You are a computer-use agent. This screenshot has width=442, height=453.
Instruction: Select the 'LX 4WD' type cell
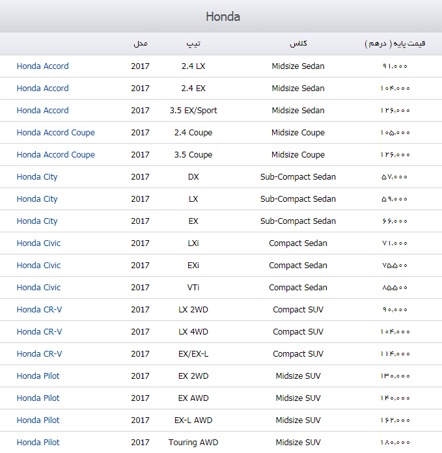click(x=193, y=332)
